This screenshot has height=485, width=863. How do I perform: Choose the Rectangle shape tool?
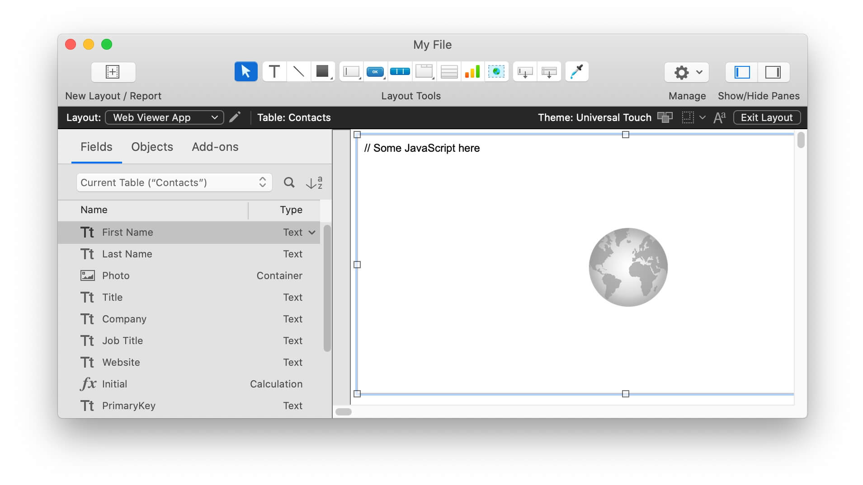(323, 71)
